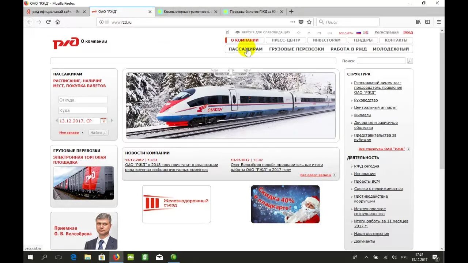The width and height of the screenshot is (468, 263).
Task: Close the 'ОАО РЖД' tab
Action: point(150,12)
